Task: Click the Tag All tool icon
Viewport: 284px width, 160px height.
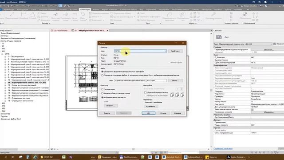Action: coord(183,15)
